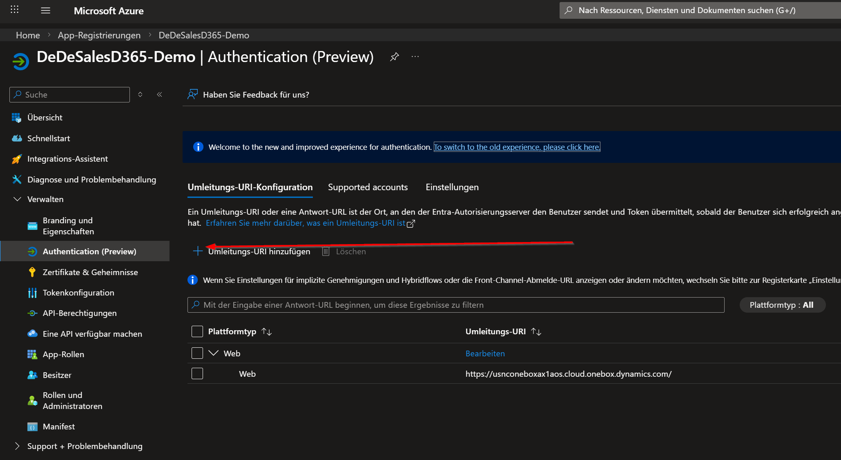Select the onebox.dynamics.com URI text
Viewport: 841px width, 460px height.
[x=569, y=374]
